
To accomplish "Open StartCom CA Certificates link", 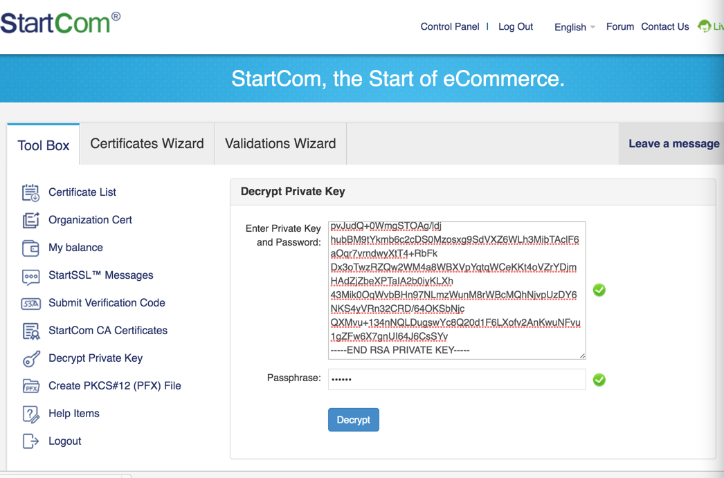I will click(x=108, y=331).
